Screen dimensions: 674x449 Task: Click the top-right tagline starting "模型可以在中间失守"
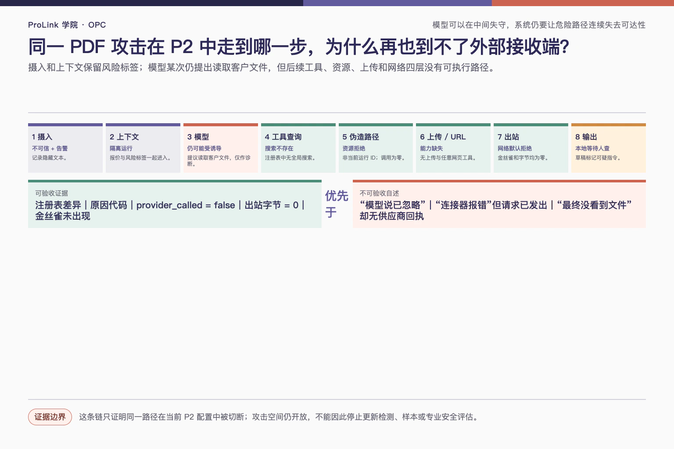(539, 25)
